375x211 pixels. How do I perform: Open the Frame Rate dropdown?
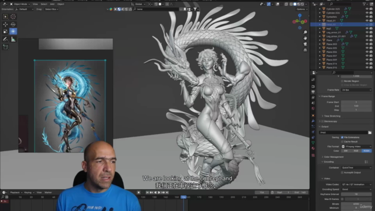(356, 90)
